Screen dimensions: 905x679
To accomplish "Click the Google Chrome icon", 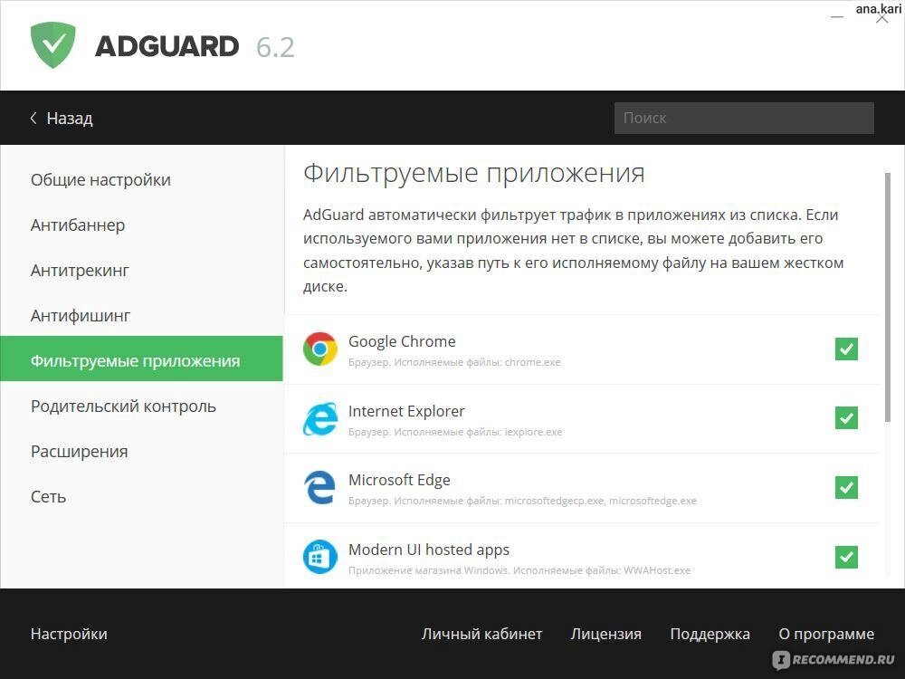I will coord(319,349).
